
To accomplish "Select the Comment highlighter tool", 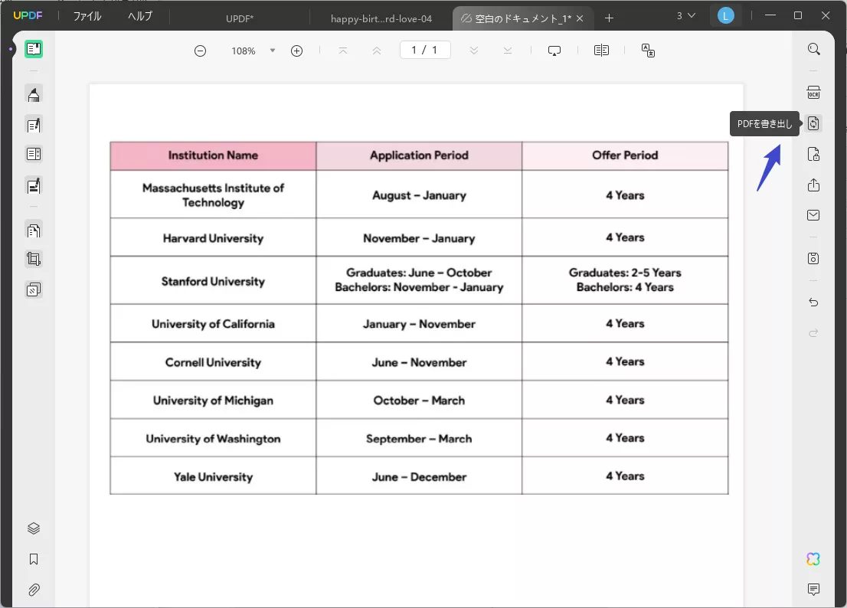I will tap(34, 95).
